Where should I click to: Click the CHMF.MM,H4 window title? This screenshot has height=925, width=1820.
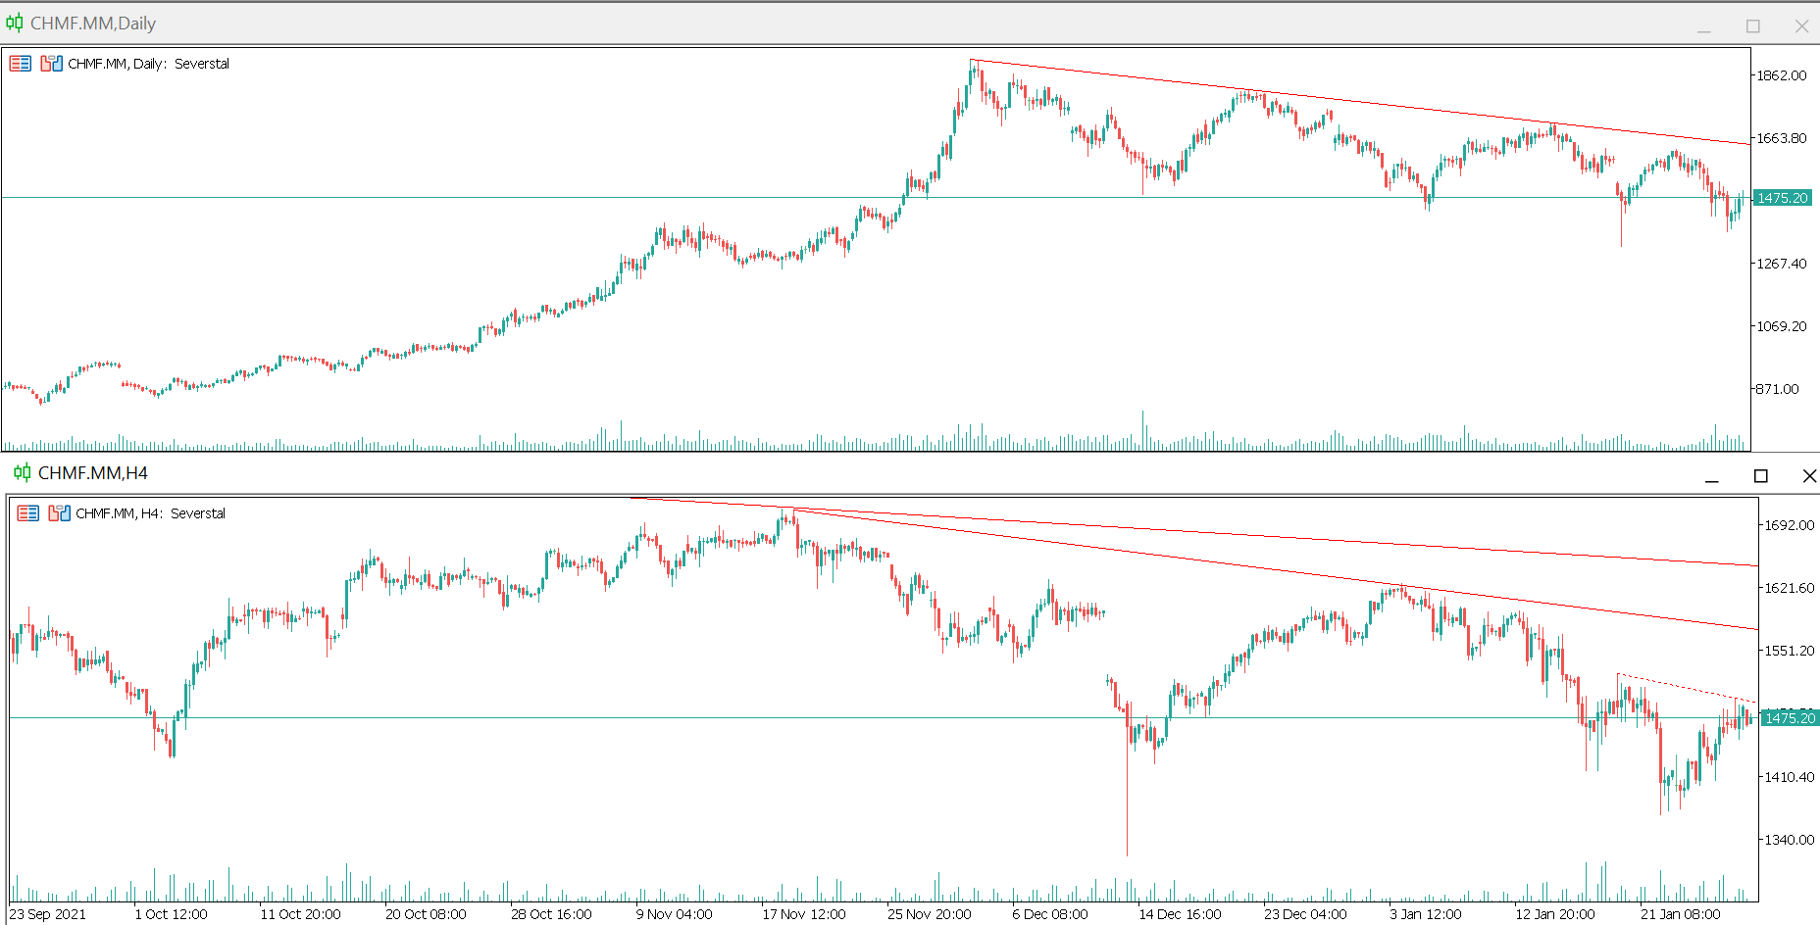point(93,473)
